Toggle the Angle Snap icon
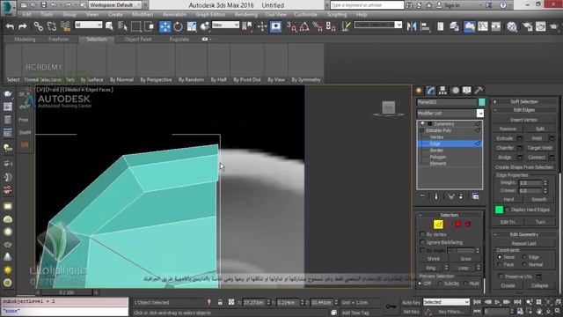Image resolution: width=563 pixels, height=317 pixels. (304, 26)
